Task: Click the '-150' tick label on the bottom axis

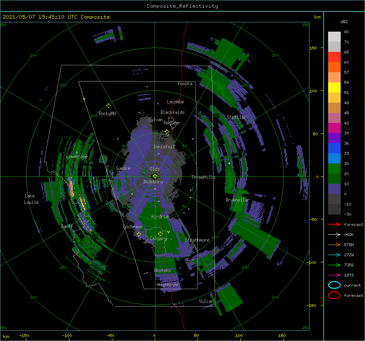Action: coord(24,335)
